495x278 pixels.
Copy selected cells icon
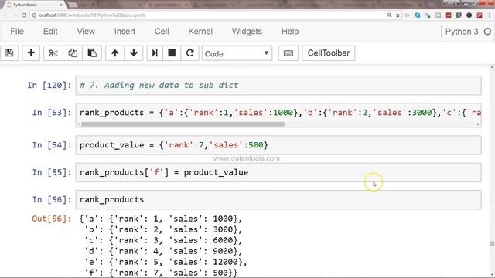[73, 53]
